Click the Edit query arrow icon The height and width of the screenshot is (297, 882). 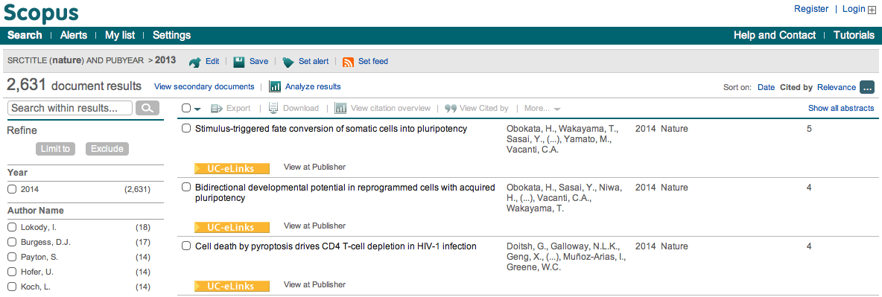tap(194, 62)
